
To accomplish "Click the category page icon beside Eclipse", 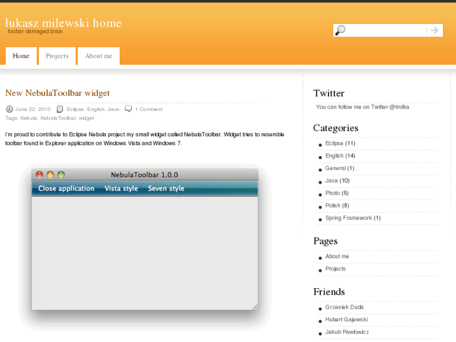I will tap(60, 109).
